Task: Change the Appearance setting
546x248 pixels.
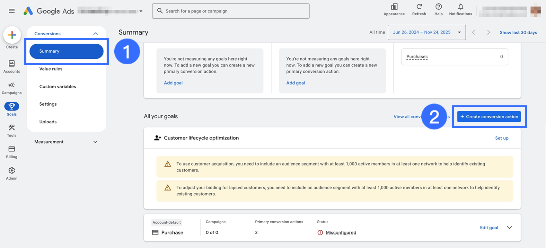Action: tap(394, 10)
